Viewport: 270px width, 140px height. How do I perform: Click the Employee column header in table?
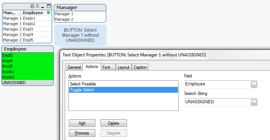tap(37, 13)
